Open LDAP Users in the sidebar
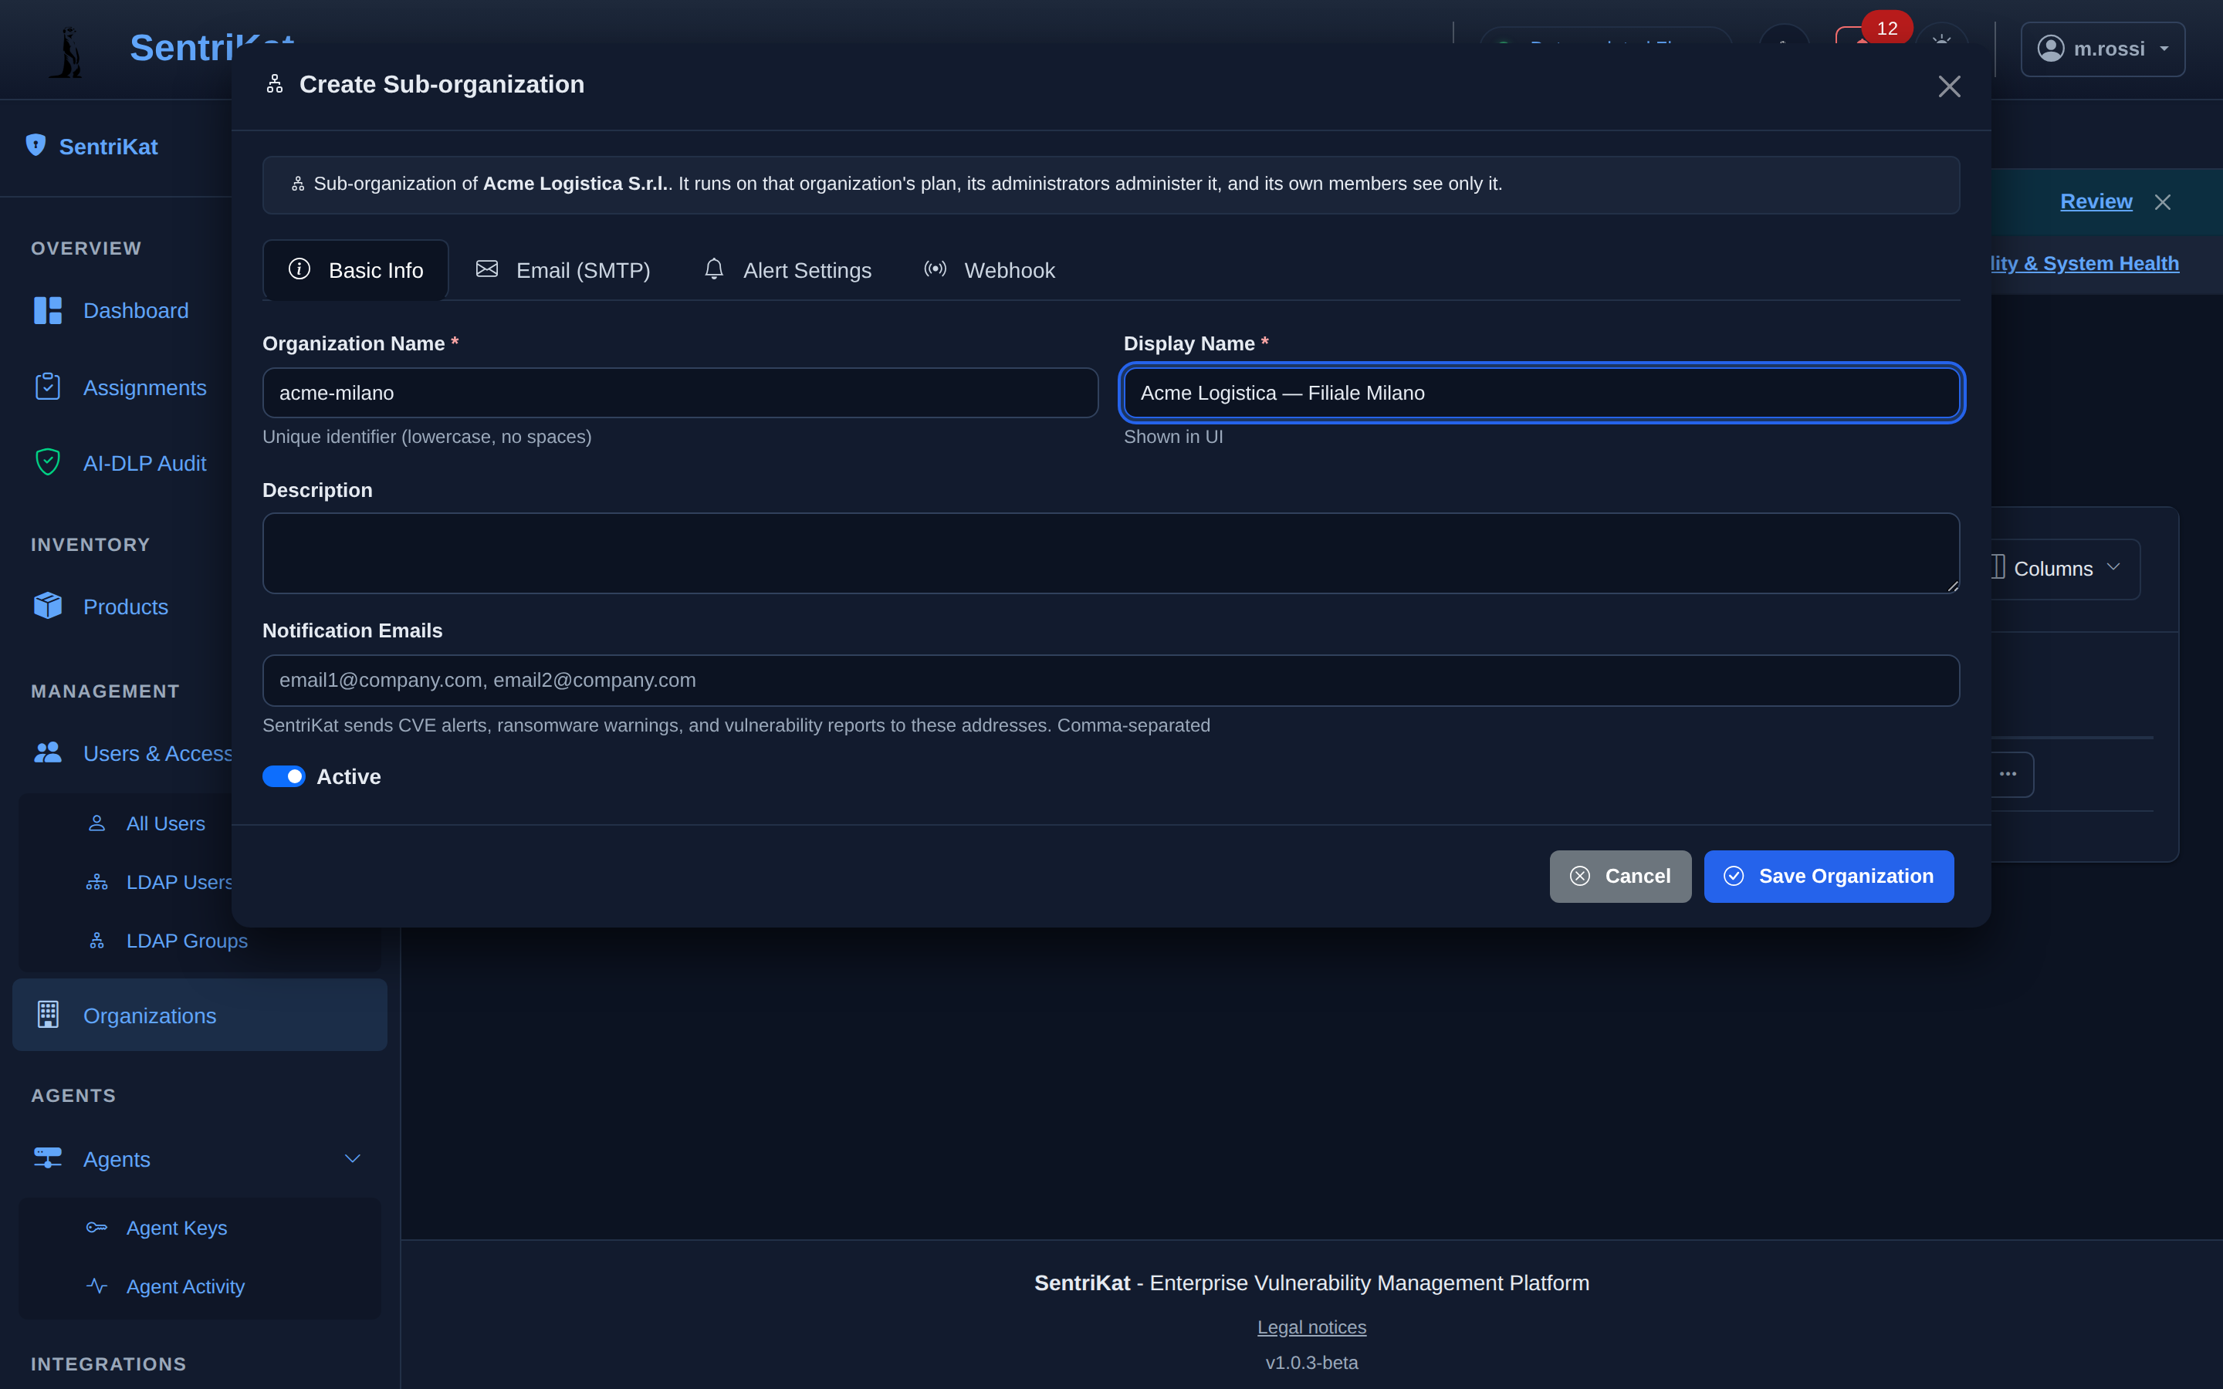This screenshot has width=2223, height=1389. point(159,882)
